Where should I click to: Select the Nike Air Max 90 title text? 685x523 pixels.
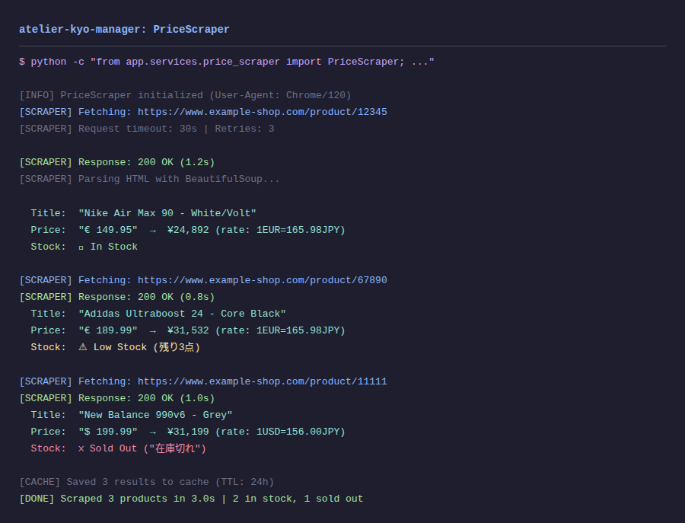pyautogui.click(x=167, y=214)
